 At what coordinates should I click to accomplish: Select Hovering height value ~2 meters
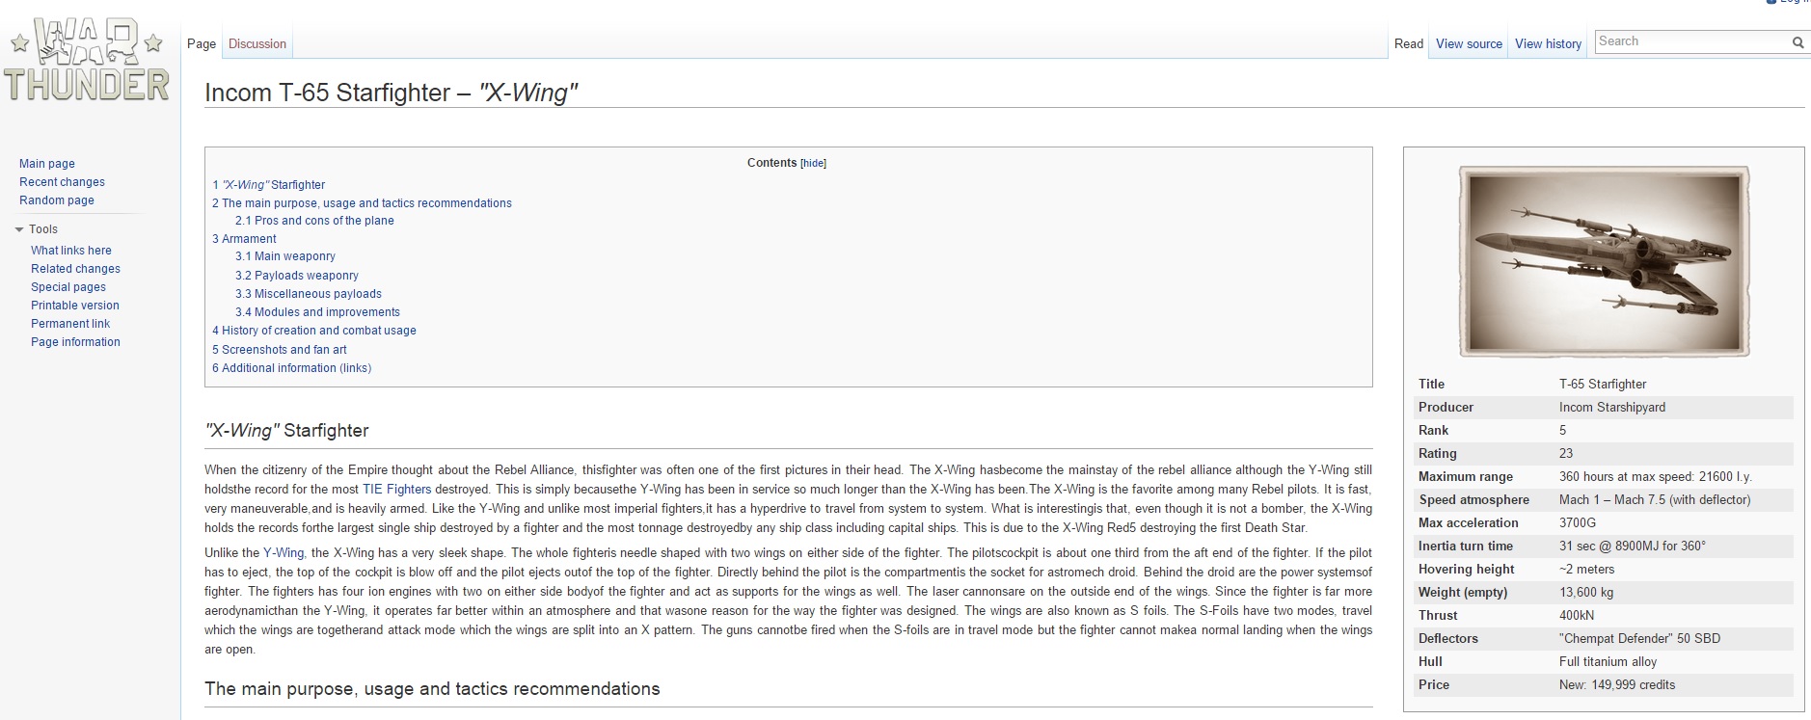(1588, 570)
